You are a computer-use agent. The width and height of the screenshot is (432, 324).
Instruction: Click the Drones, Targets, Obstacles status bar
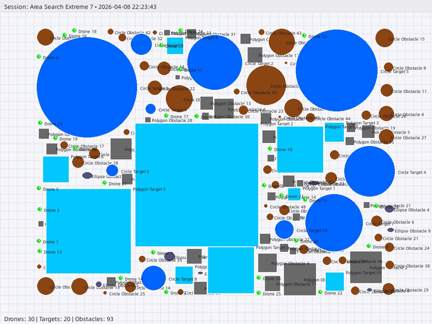tap(59, 319)
